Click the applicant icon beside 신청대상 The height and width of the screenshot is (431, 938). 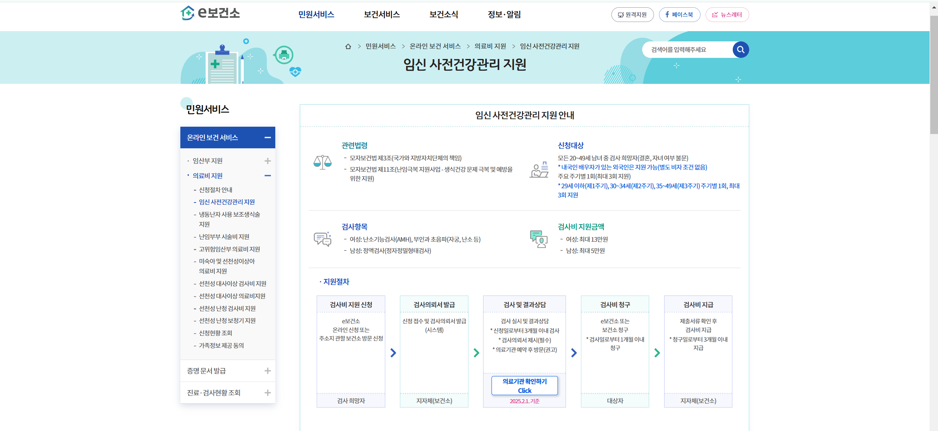point(539,170)
